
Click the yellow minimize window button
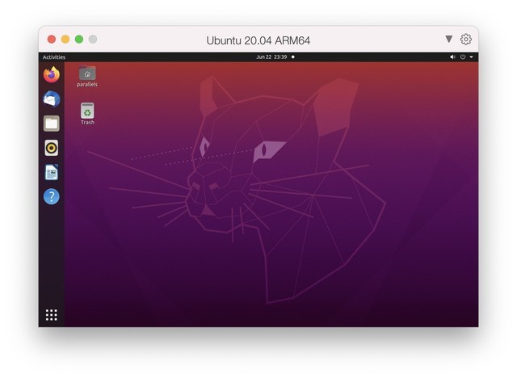click(65, 40)
